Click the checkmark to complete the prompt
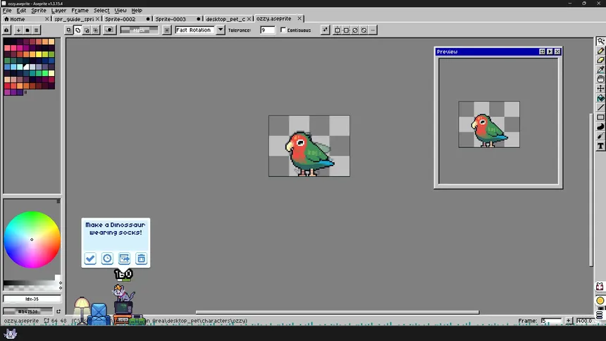The width and height of the screenshot is (606, 341). coord(90,259)
